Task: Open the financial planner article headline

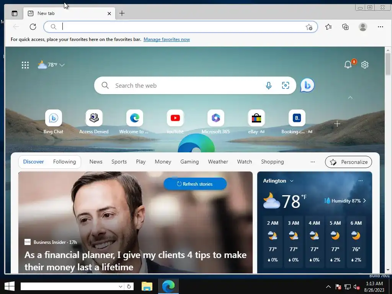Action: tap(136, 261)
